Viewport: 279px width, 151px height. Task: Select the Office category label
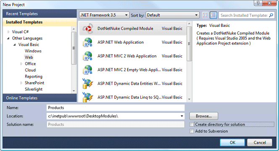point(30,64)
